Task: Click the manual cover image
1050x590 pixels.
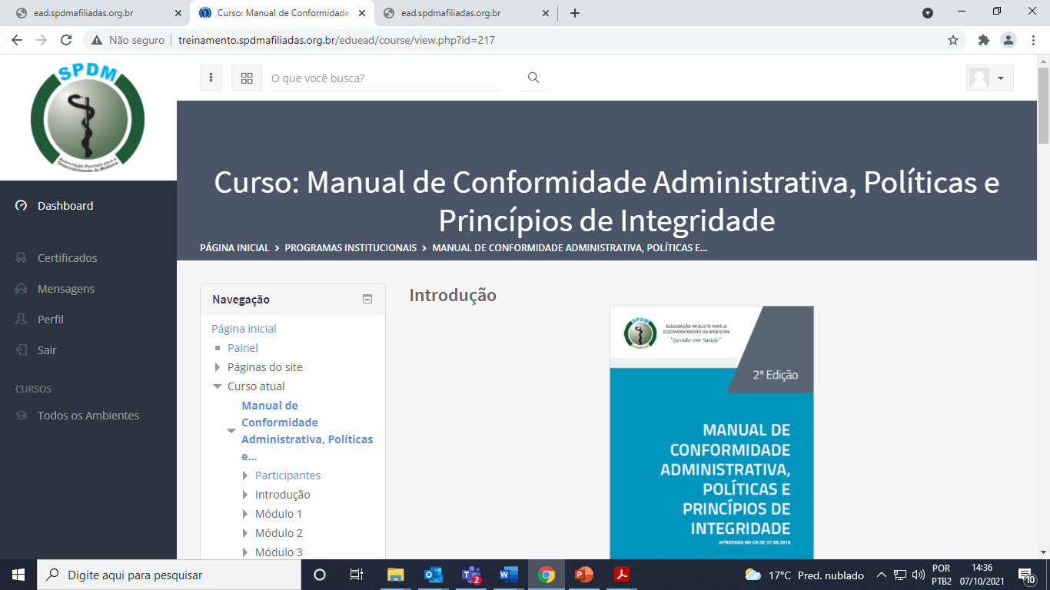Action: 712,433
